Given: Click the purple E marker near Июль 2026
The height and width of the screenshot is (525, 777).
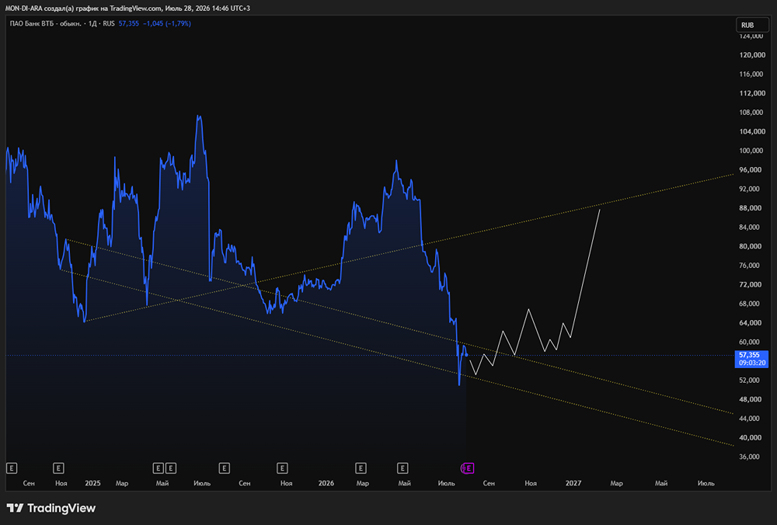Looking at the screenshot, I should coord(469,468).
